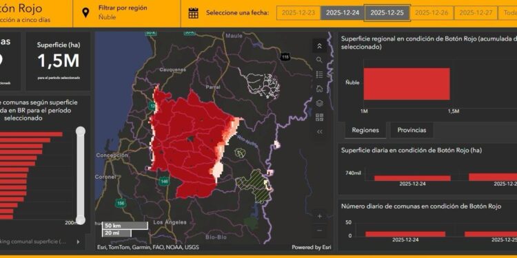
Task: Open the Powered by Esri link
Action: pos(311,247)
